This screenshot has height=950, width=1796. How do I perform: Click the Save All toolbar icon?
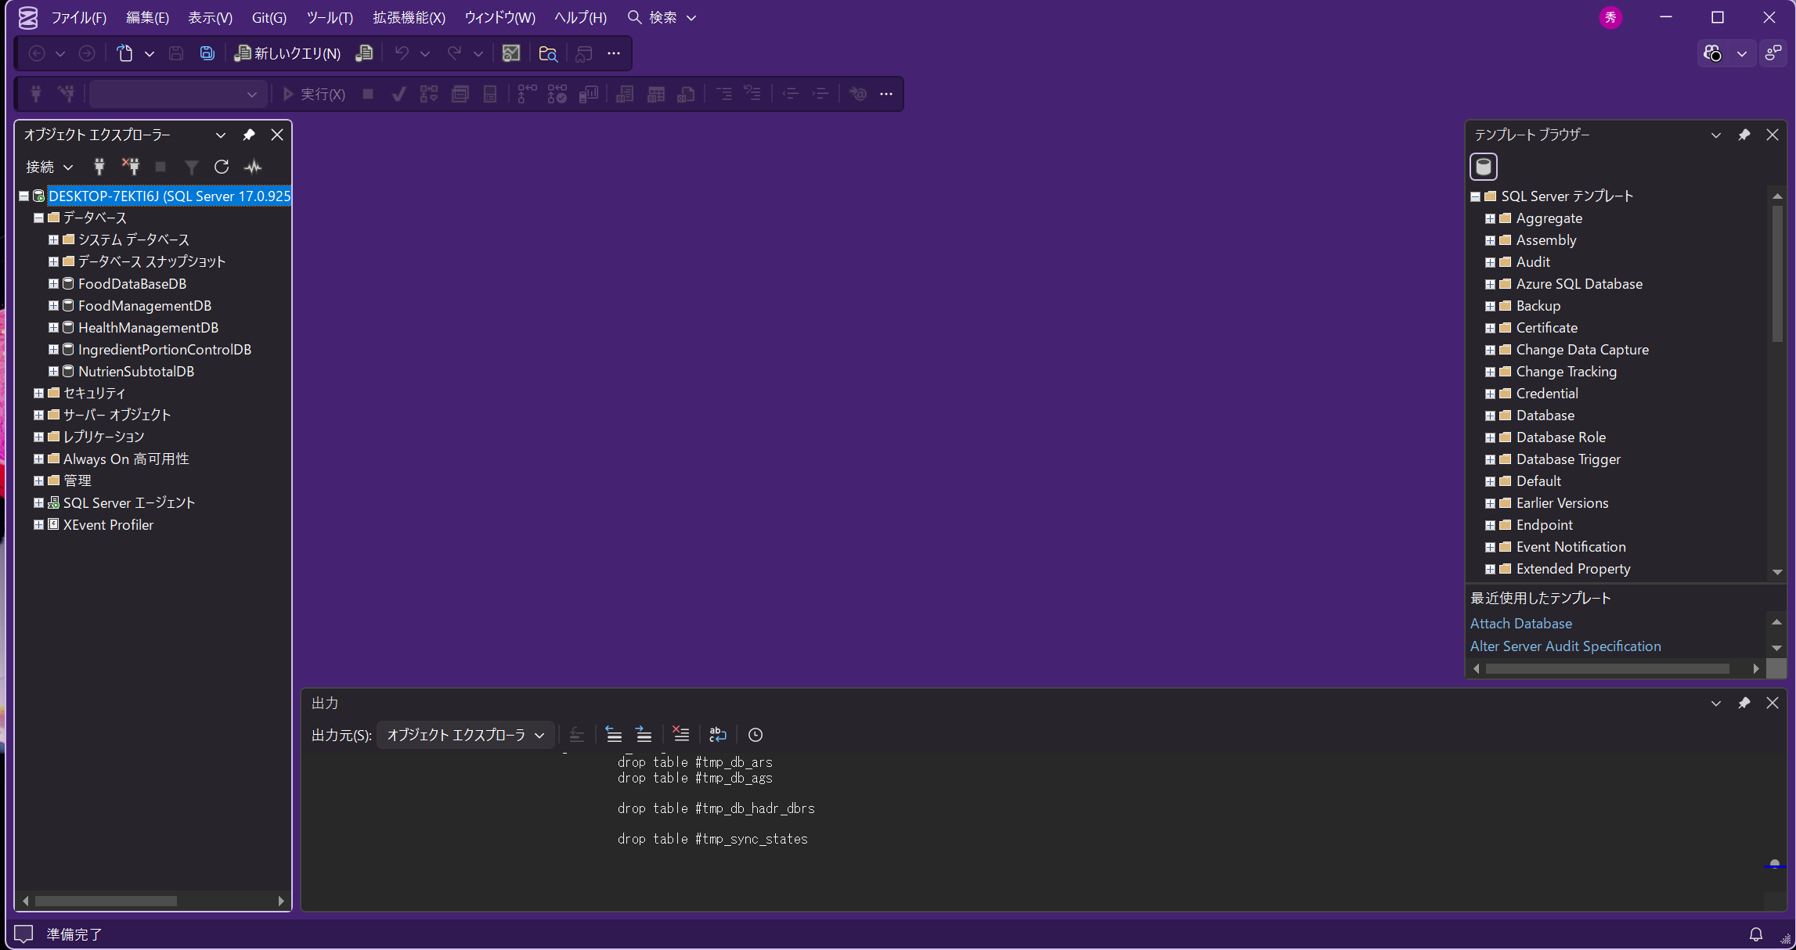(x=207, y=53)
